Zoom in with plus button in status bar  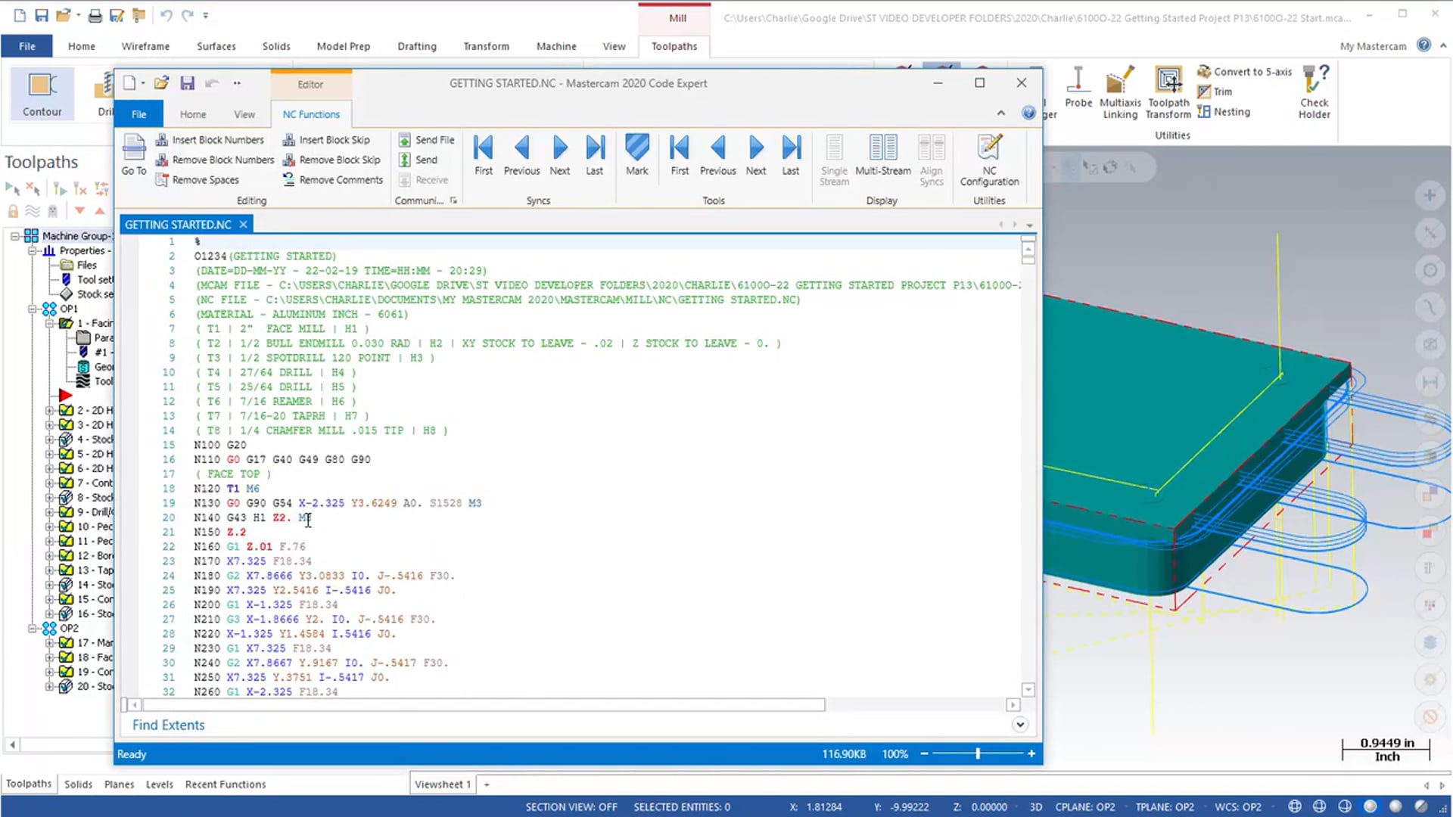pyautogui.click(x=1031, y=753)
